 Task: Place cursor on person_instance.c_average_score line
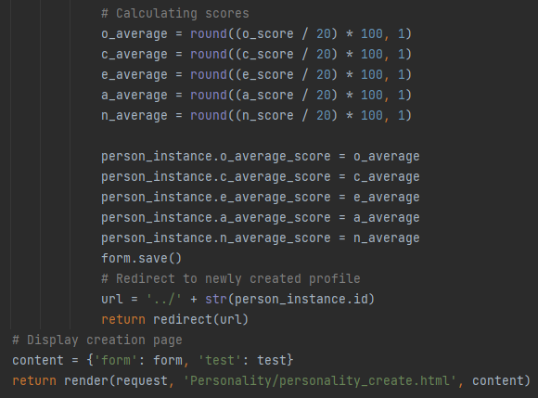[260, 176]
